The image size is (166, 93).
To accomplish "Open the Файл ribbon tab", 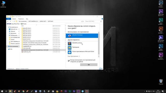I will [9, 19].
